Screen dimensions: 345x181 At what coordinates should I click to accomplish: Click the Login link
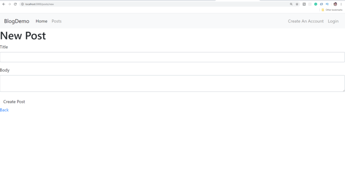[333, 21]
